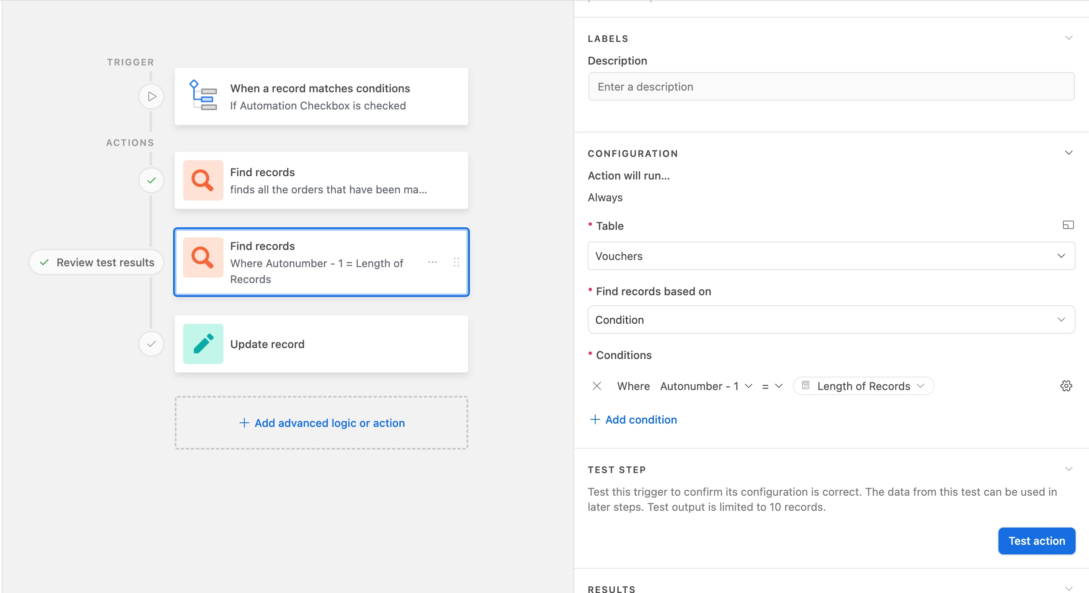
Task: Open the Find records based on Condition dropdown
Action: point(831,320)
